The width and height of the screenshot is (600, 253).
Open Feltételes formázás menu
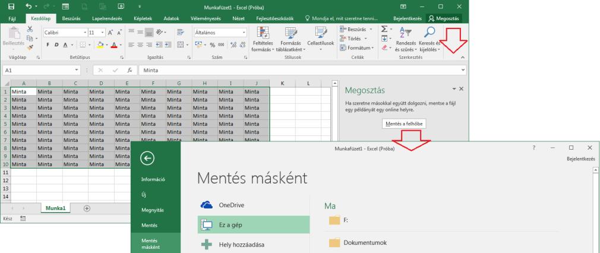coord(263,39)
